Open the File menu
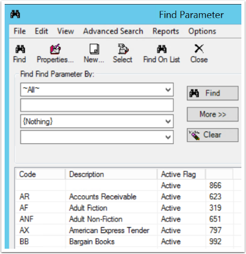The height and width of the screenshot is (254, 246). pyautogui.click(x=20, y=31)
